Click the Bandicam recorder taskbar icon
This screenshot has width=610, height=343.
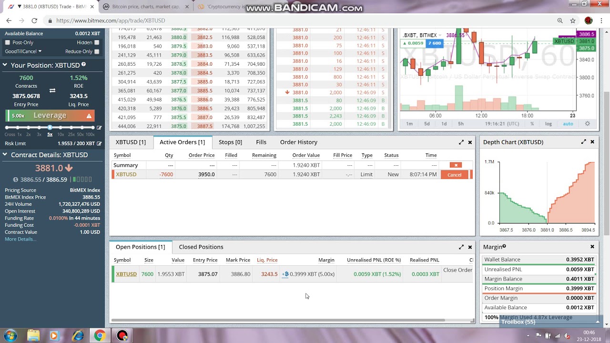(x=122, y=335)
